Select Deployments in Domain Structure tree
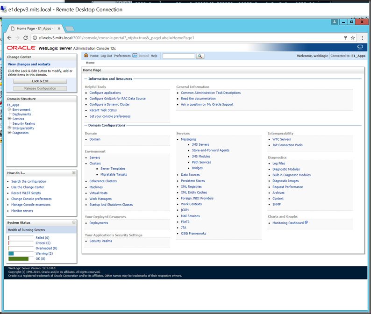The height and width of the screenshot is (314, 371). point(21,114)
